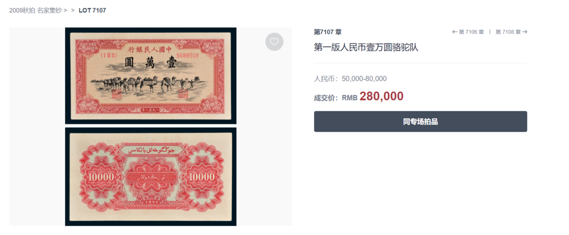The width and height of the screenshot is (569, 235).
Task: Toggle the heart favorite icon on the image
Action: pos(274,42)
